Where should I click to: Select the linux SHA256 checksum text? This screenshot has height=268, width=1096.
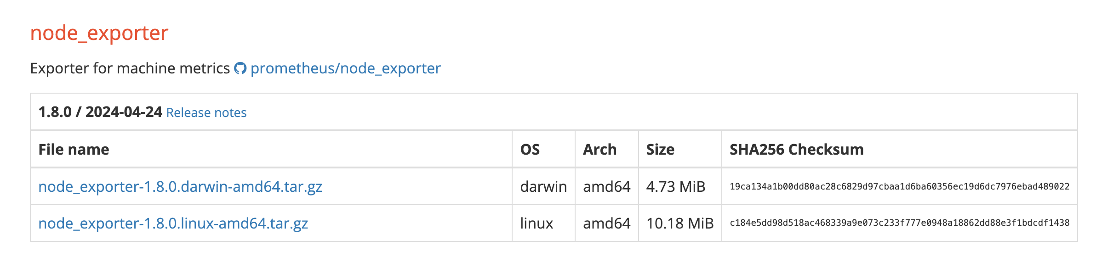pyautogui.click(x=900, y=223)
